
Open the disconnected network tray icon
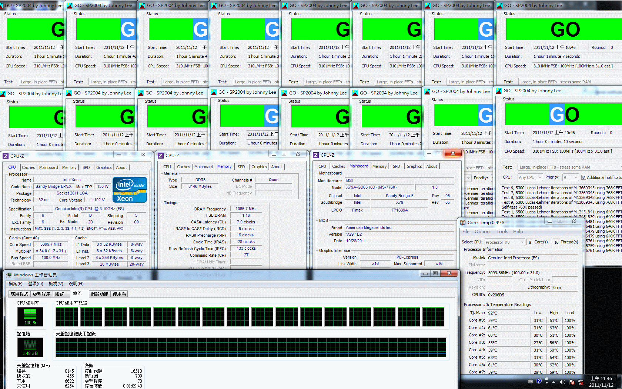point(581,382)
